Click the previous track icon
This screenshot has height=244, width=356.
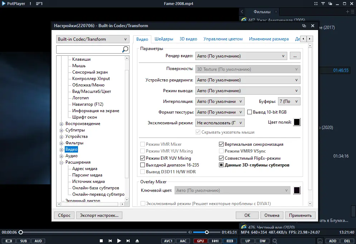tap(110, 241)
